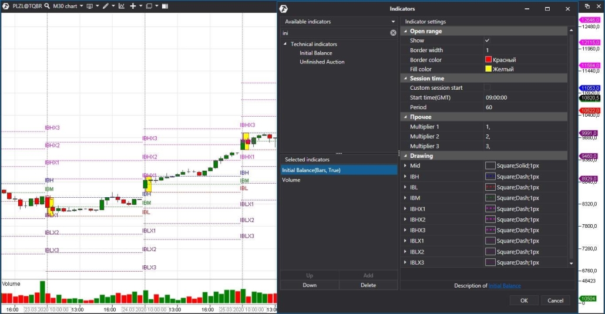Click the Delete button

pyautogui.click(x=368, y=285)
